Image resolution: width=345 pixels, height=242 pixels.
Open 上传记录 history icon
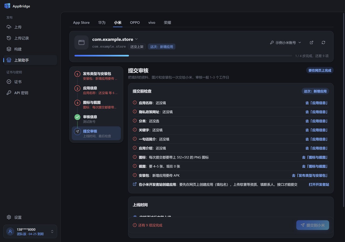(9, 38)
